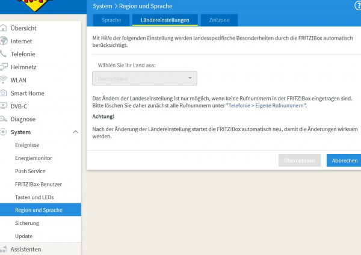
Task: Click the DVB-C television icon
Action: (x=3, y=106)
